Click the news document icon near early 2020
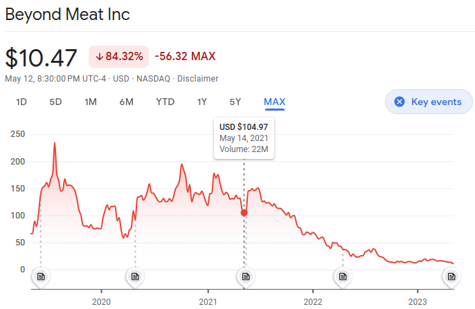The image size is (475, 309). (135, 277)
